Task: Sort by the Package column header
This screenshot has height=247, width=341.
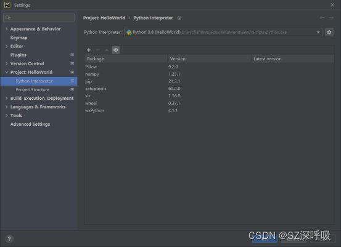Action: tap(126, 59)
